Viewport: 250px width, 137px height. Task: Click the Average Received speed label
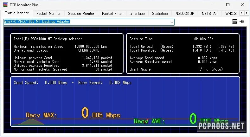point(151,62)
